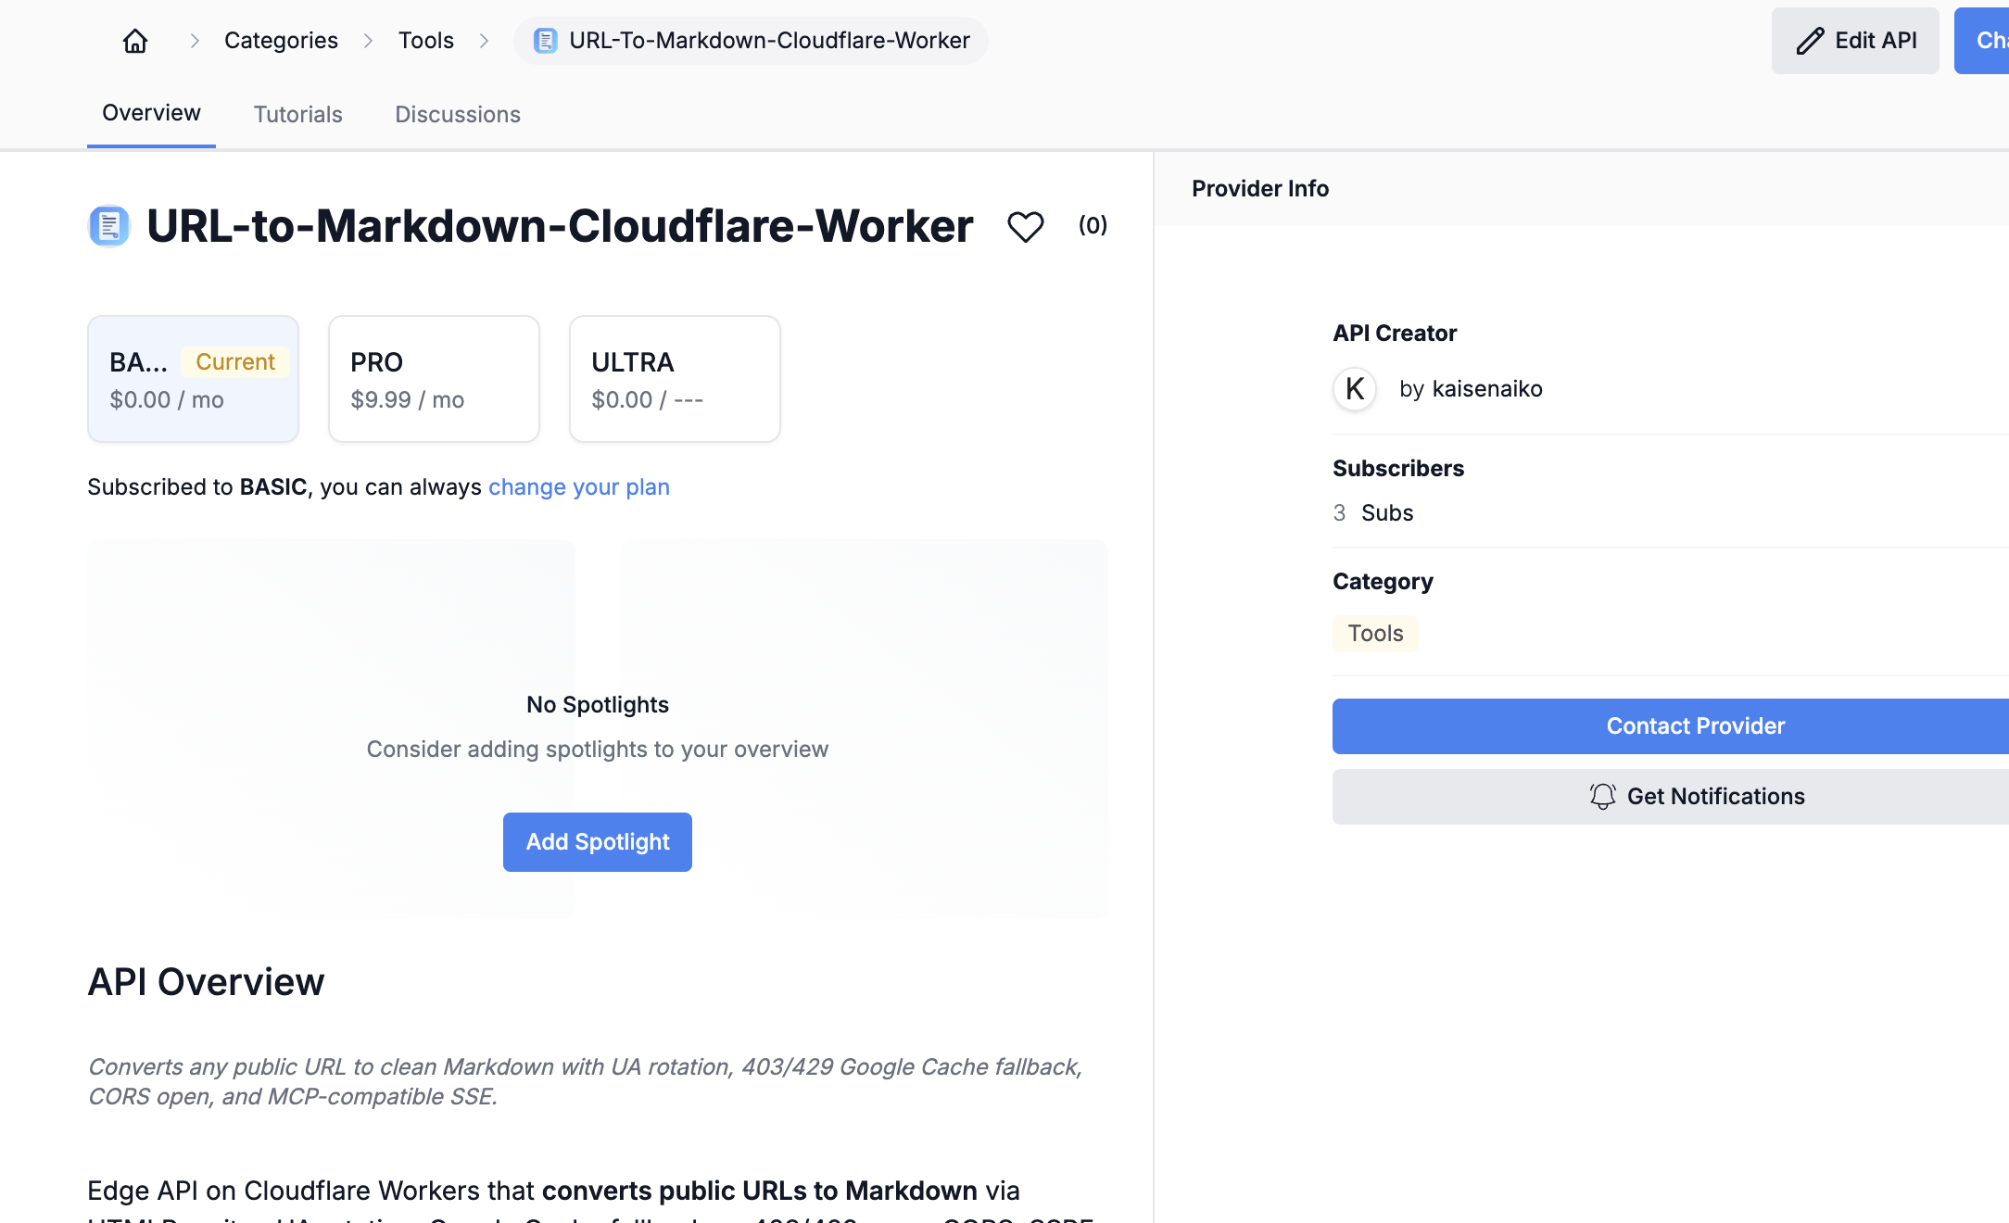Click the No Spotlights heading
The height and width of the screenshot is (1223, 2009).
coord(598,705)
